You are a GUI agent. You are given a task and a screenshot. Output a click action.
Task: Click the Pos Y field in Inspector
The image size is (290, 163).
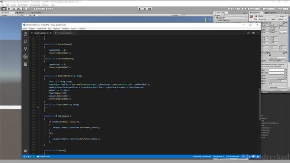coord(273,28)
